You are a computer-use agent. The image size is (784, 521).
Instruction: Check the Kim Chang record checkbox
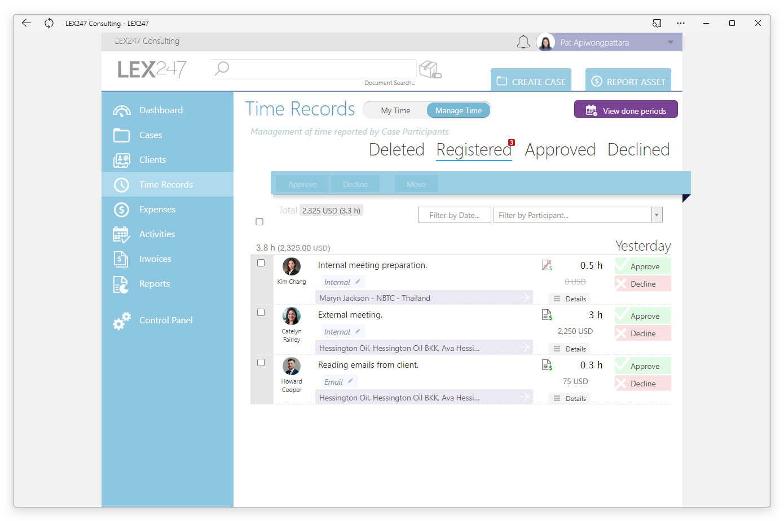261,263
